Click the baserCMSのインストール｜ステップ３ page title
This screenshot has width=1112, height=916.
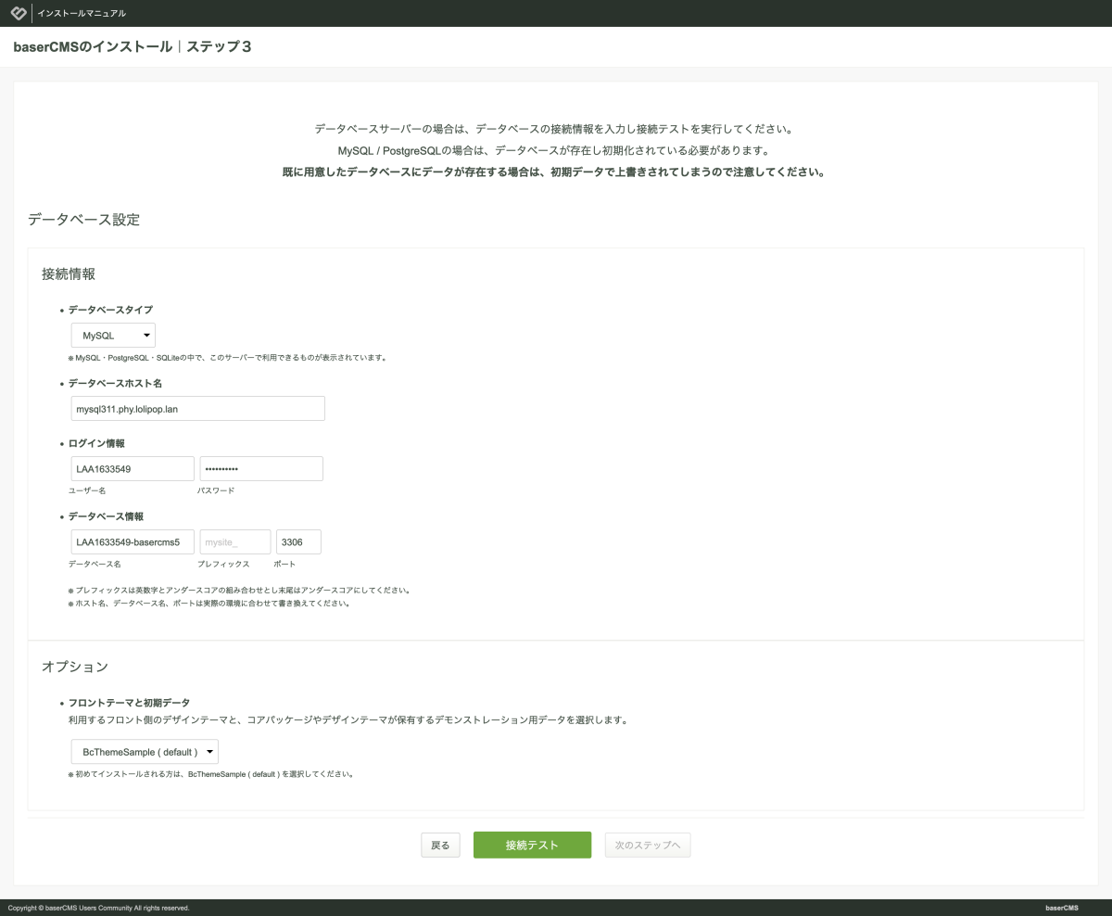(x=133, y=47)
